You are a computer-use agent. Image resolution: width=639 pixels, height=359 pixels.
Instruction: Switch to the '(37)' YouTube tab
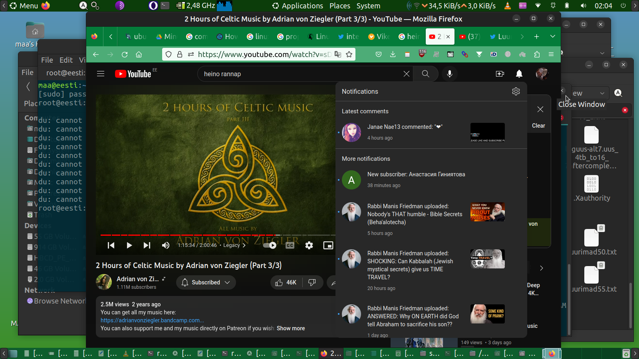(470, 37)
